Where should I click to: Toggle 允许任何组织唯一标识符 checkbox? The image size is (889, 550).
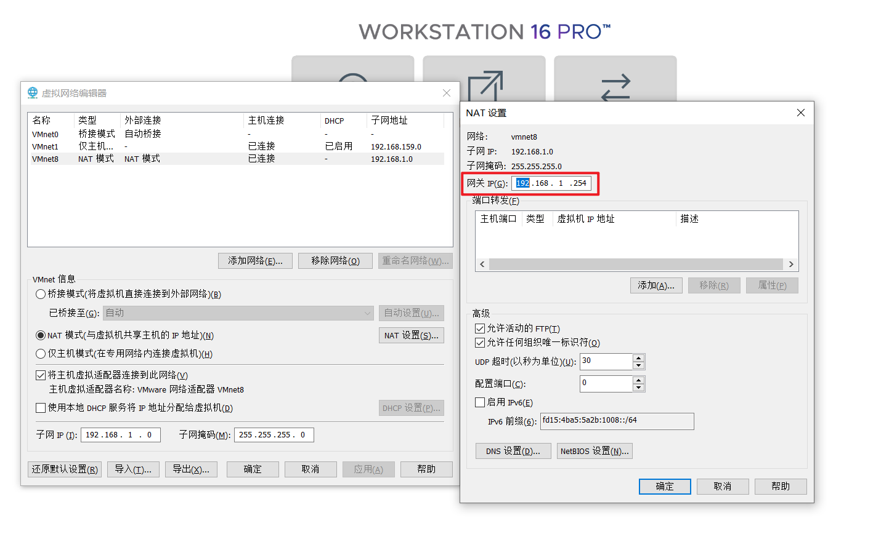tap(480, 343)
